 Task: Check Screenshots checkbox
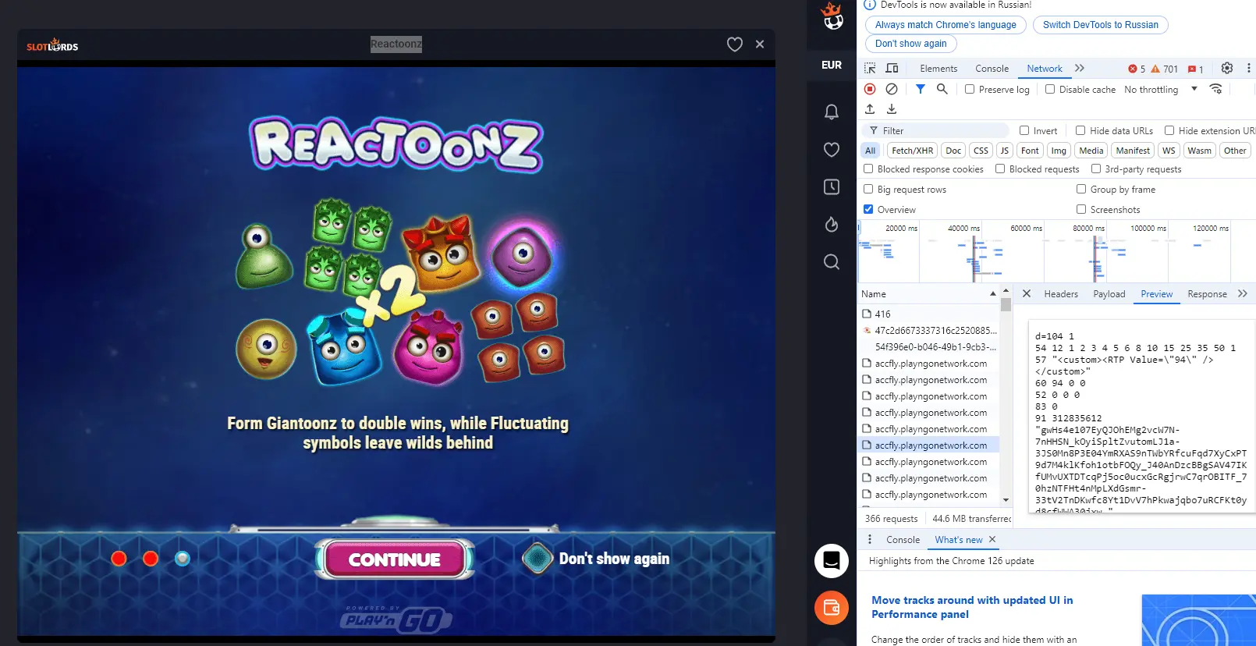pos(1081,209)
